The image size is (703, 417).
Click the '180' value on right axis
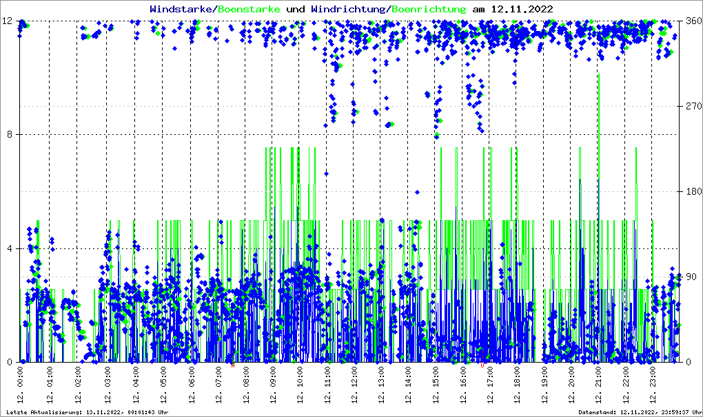[x=693, y=192]
